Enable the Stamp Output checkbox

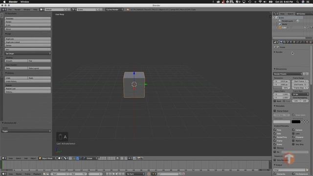[x=275, y=111]
